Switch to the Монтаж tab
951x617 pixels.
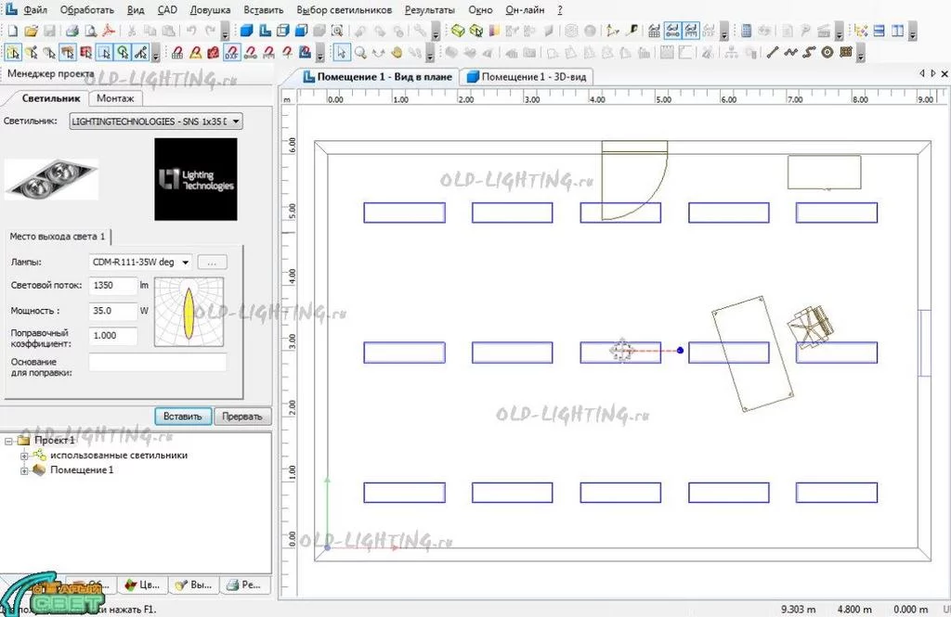(115, 98)
